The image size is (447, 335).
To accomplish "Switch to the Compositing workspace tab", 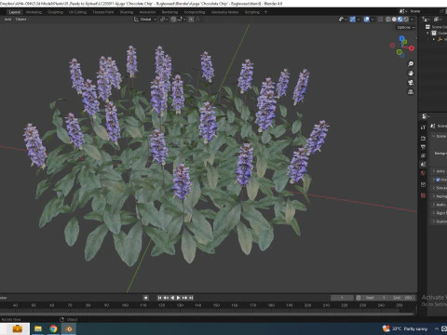I will click(195, 12).
